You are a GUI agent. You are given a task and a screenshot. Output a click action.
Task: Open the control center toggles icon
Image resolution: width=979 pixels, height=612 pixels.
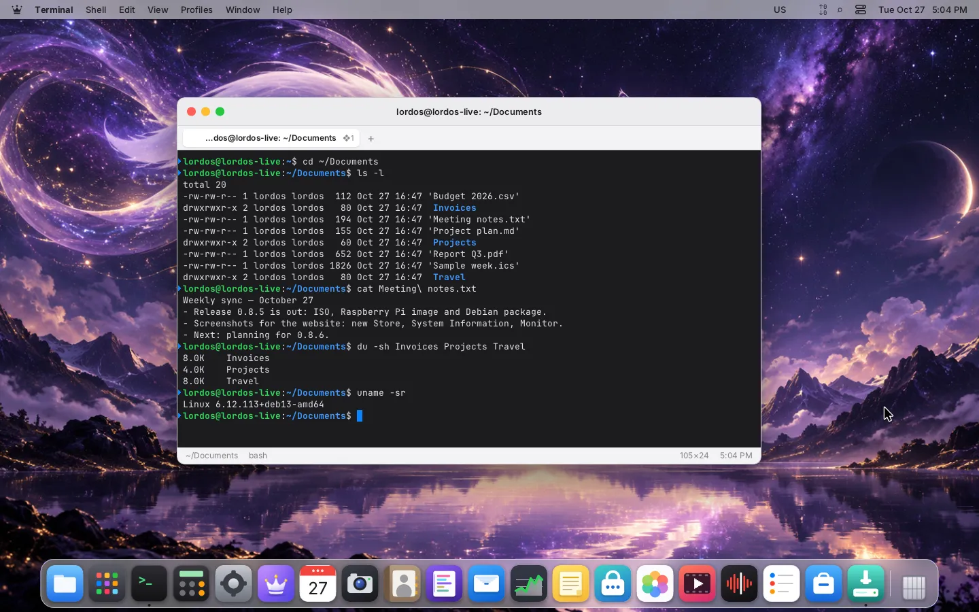click(x=861, y=10)
